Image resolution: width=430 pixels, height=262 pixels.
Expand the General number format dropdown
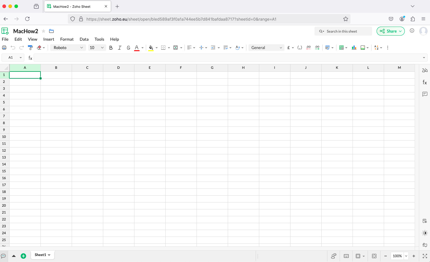[x=266, y=48]
